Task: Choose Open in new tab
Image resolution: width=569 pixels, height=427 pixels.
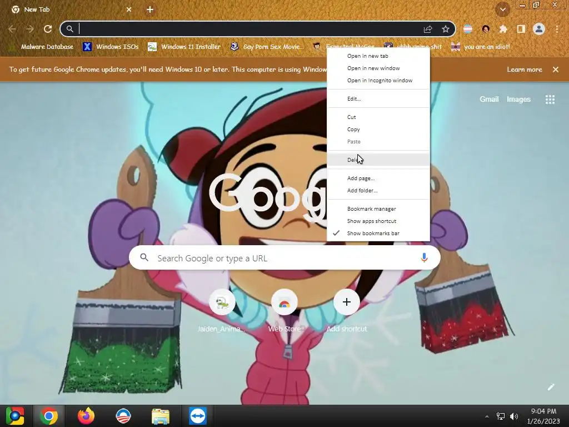Action: [x=378, y=56]
